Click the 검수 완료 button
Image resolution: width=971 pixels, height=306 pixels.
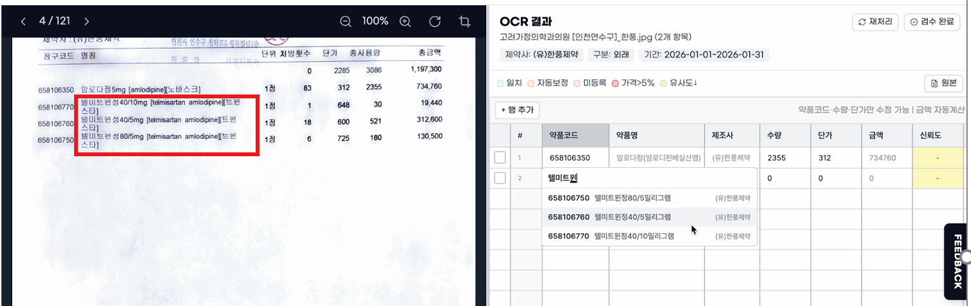[x=932, y=22]
